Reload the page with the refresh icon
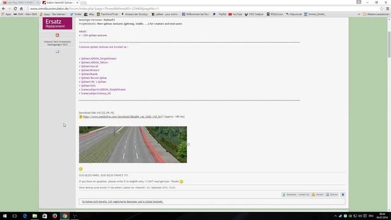The height and width of the screenshot is (220, 391). pyautogui.click(x=15, y=9)
